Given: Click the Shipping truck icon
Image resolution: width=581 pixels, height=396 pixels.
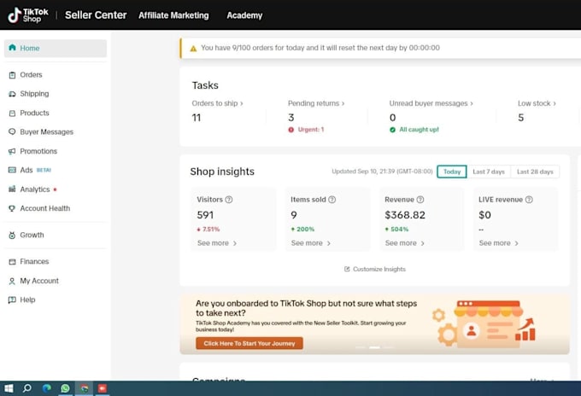Looking at the screenshot, I should point(12,94).
